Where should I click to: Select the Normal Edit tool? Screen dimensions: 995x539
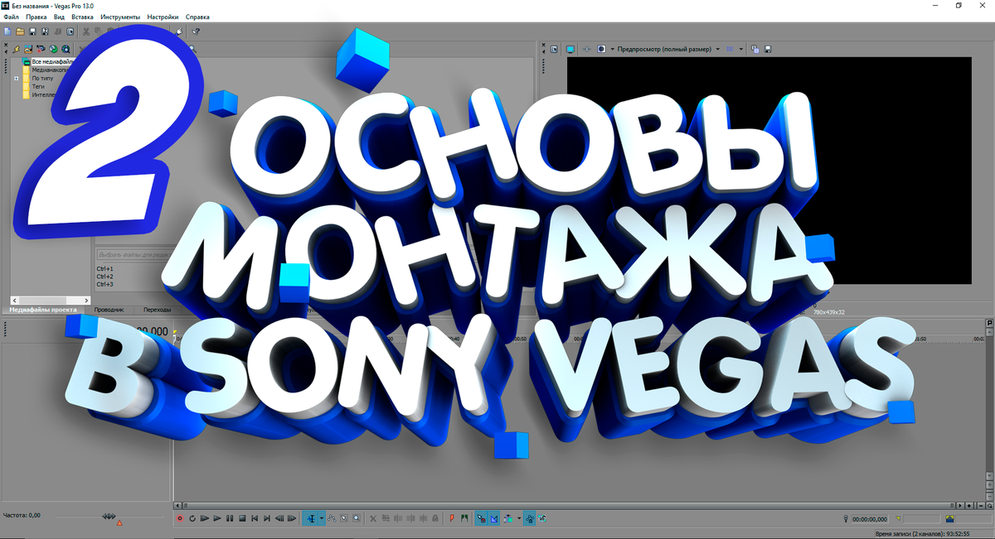(311, 519)
